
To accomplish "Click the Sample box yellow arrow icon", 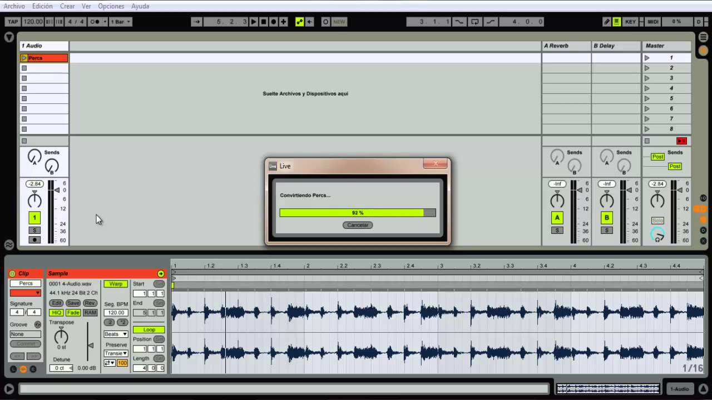I will pos(161,273).
